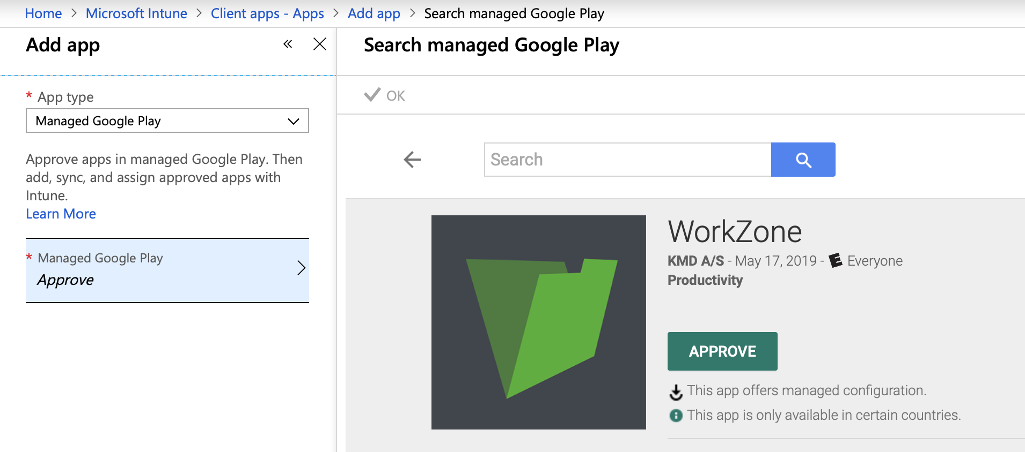Focus the Google Play Search field

coord(627,160)
